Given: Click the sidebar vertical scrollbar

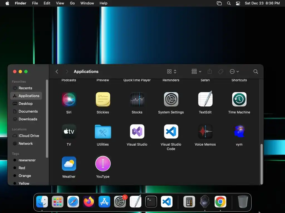Looking at the screenshot, I should pos(47,119).
